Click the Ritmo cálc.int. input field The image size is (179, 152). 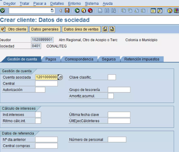point(38,121)
